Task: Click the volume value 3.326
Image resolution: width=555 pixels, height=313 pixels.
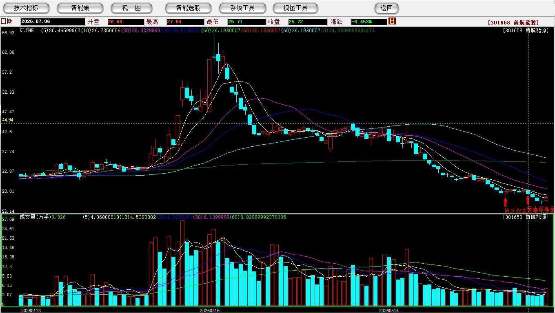Action: pos(59,217)
